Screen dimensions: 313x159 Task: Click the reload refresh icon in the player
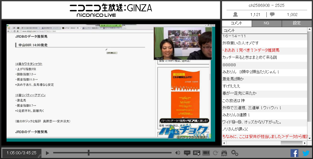pyautogui.click(x=215, y=153)
